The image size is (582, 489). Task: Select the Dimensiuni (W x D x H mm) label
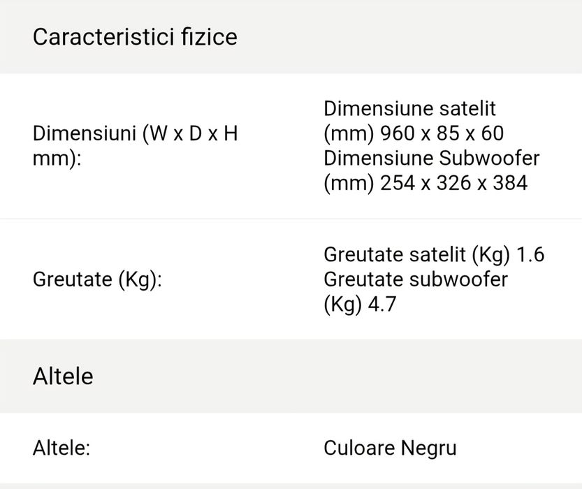coord(136,145)
